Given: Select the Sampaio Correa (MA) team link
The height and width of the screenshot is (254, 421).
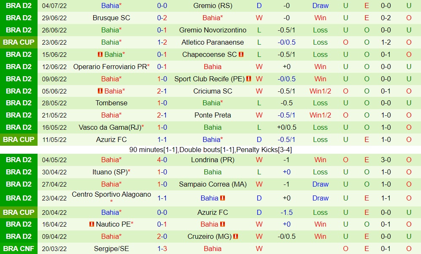Looking at the screenshot, I should click(x=213, y=184).
